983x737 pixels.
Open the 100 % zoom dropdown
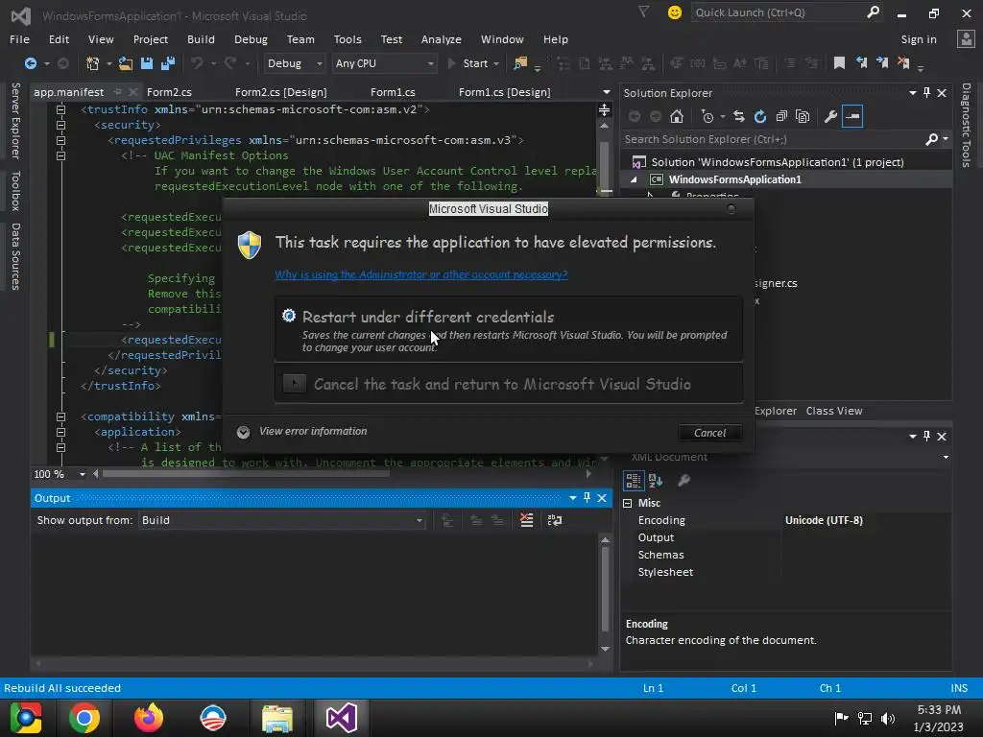83,474
